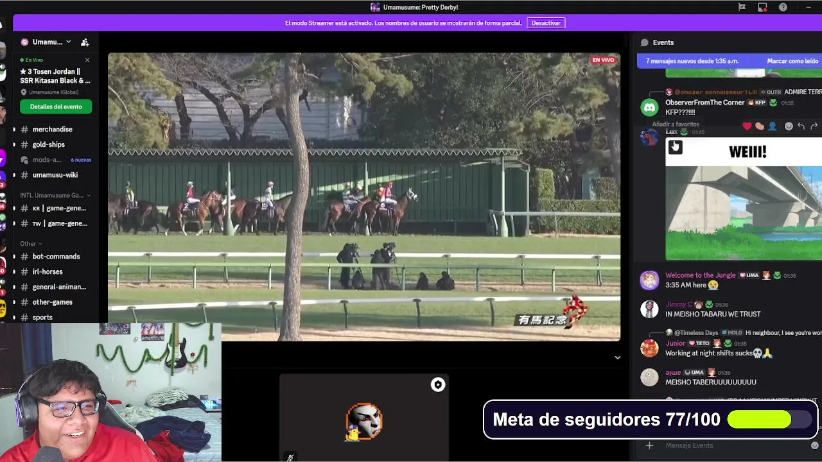Click the hash icon beside merchandise
Image resolution: width=822 pixels, height=462 pixels.
click(25, 129)
